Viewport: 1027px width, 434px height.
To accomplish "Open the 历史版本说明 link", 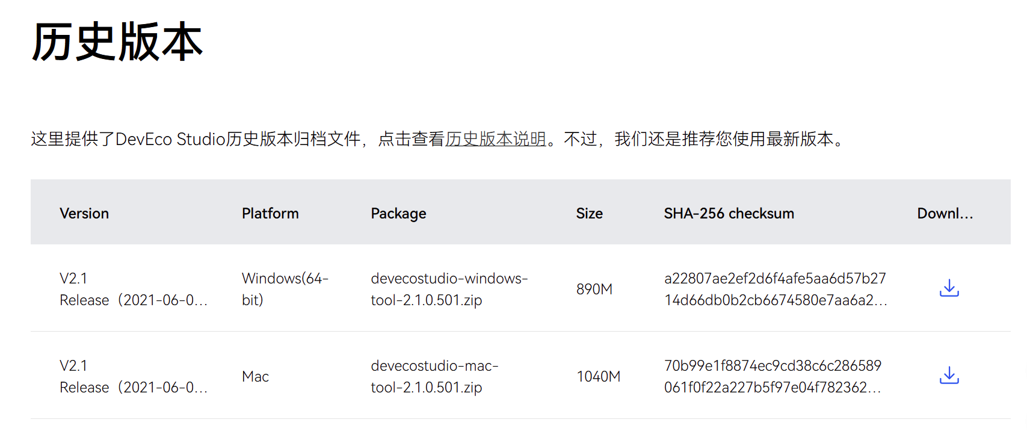I will click(496, 139).
